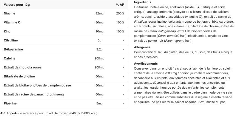Click the Citrulline row label

point(11,40)
